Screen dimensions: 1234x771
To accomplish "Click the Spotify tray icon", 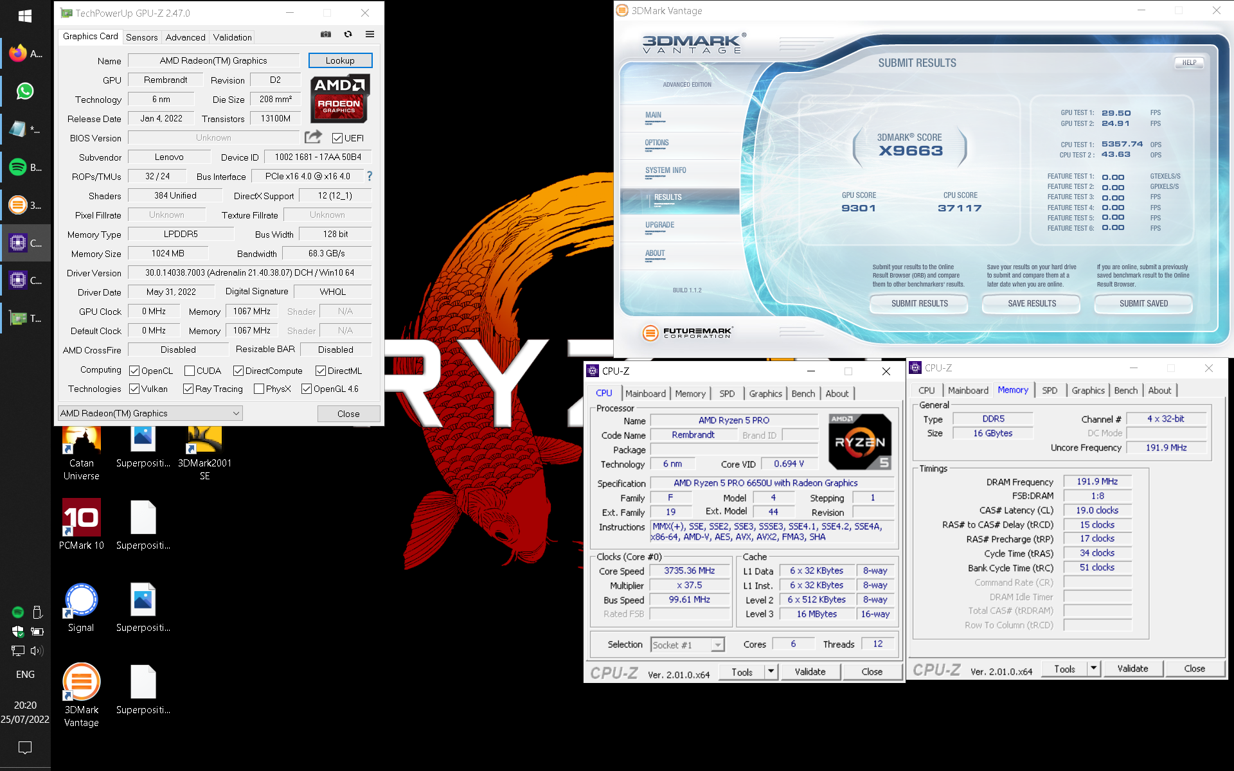I will click(18, 612).
